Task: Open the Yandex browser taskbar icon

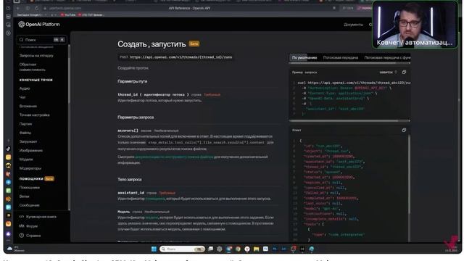Action: (x=247, y=249)
